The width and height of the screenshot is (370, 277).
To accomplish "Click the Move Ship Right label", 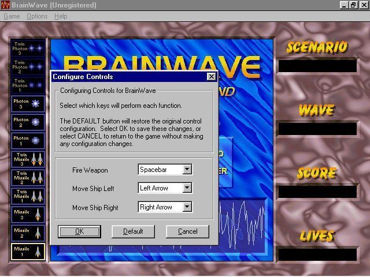I will (x=95, y=208).
